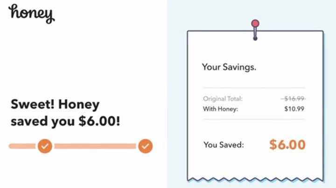Image resolution: width=336 pixels, height=188 pixels.
Task: Click the "Sweet! Honey" headline line
Action: [x=55, y=104]
